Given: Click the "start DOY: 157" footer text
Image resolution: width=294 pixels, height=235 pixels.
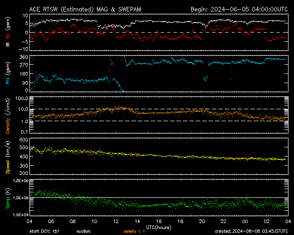Looking at the screenshot, I should (44, 231).
